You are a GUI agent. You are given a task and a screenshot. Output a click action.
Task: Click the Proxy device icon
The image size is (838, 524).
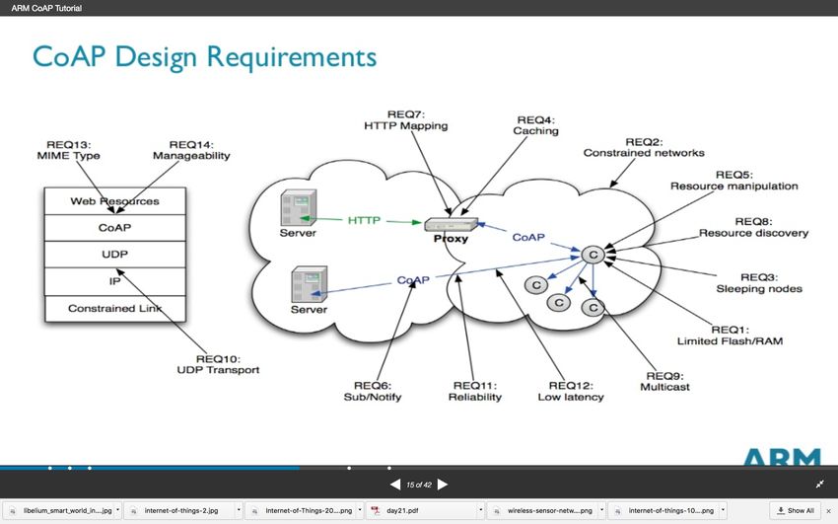(x=452, y=224)
